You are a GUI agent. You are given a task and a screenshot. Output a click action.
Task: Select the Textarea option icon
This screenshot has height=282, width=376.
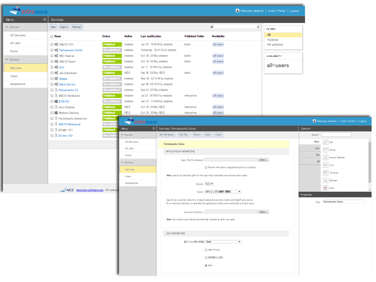326,172
